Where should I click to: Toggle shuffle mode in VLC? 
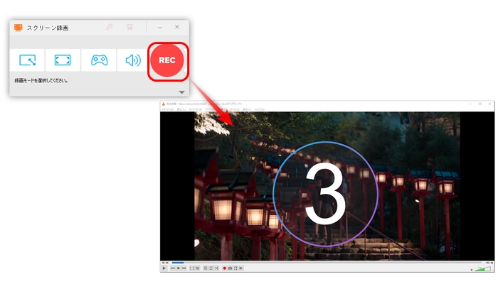(x=216, y=268)
